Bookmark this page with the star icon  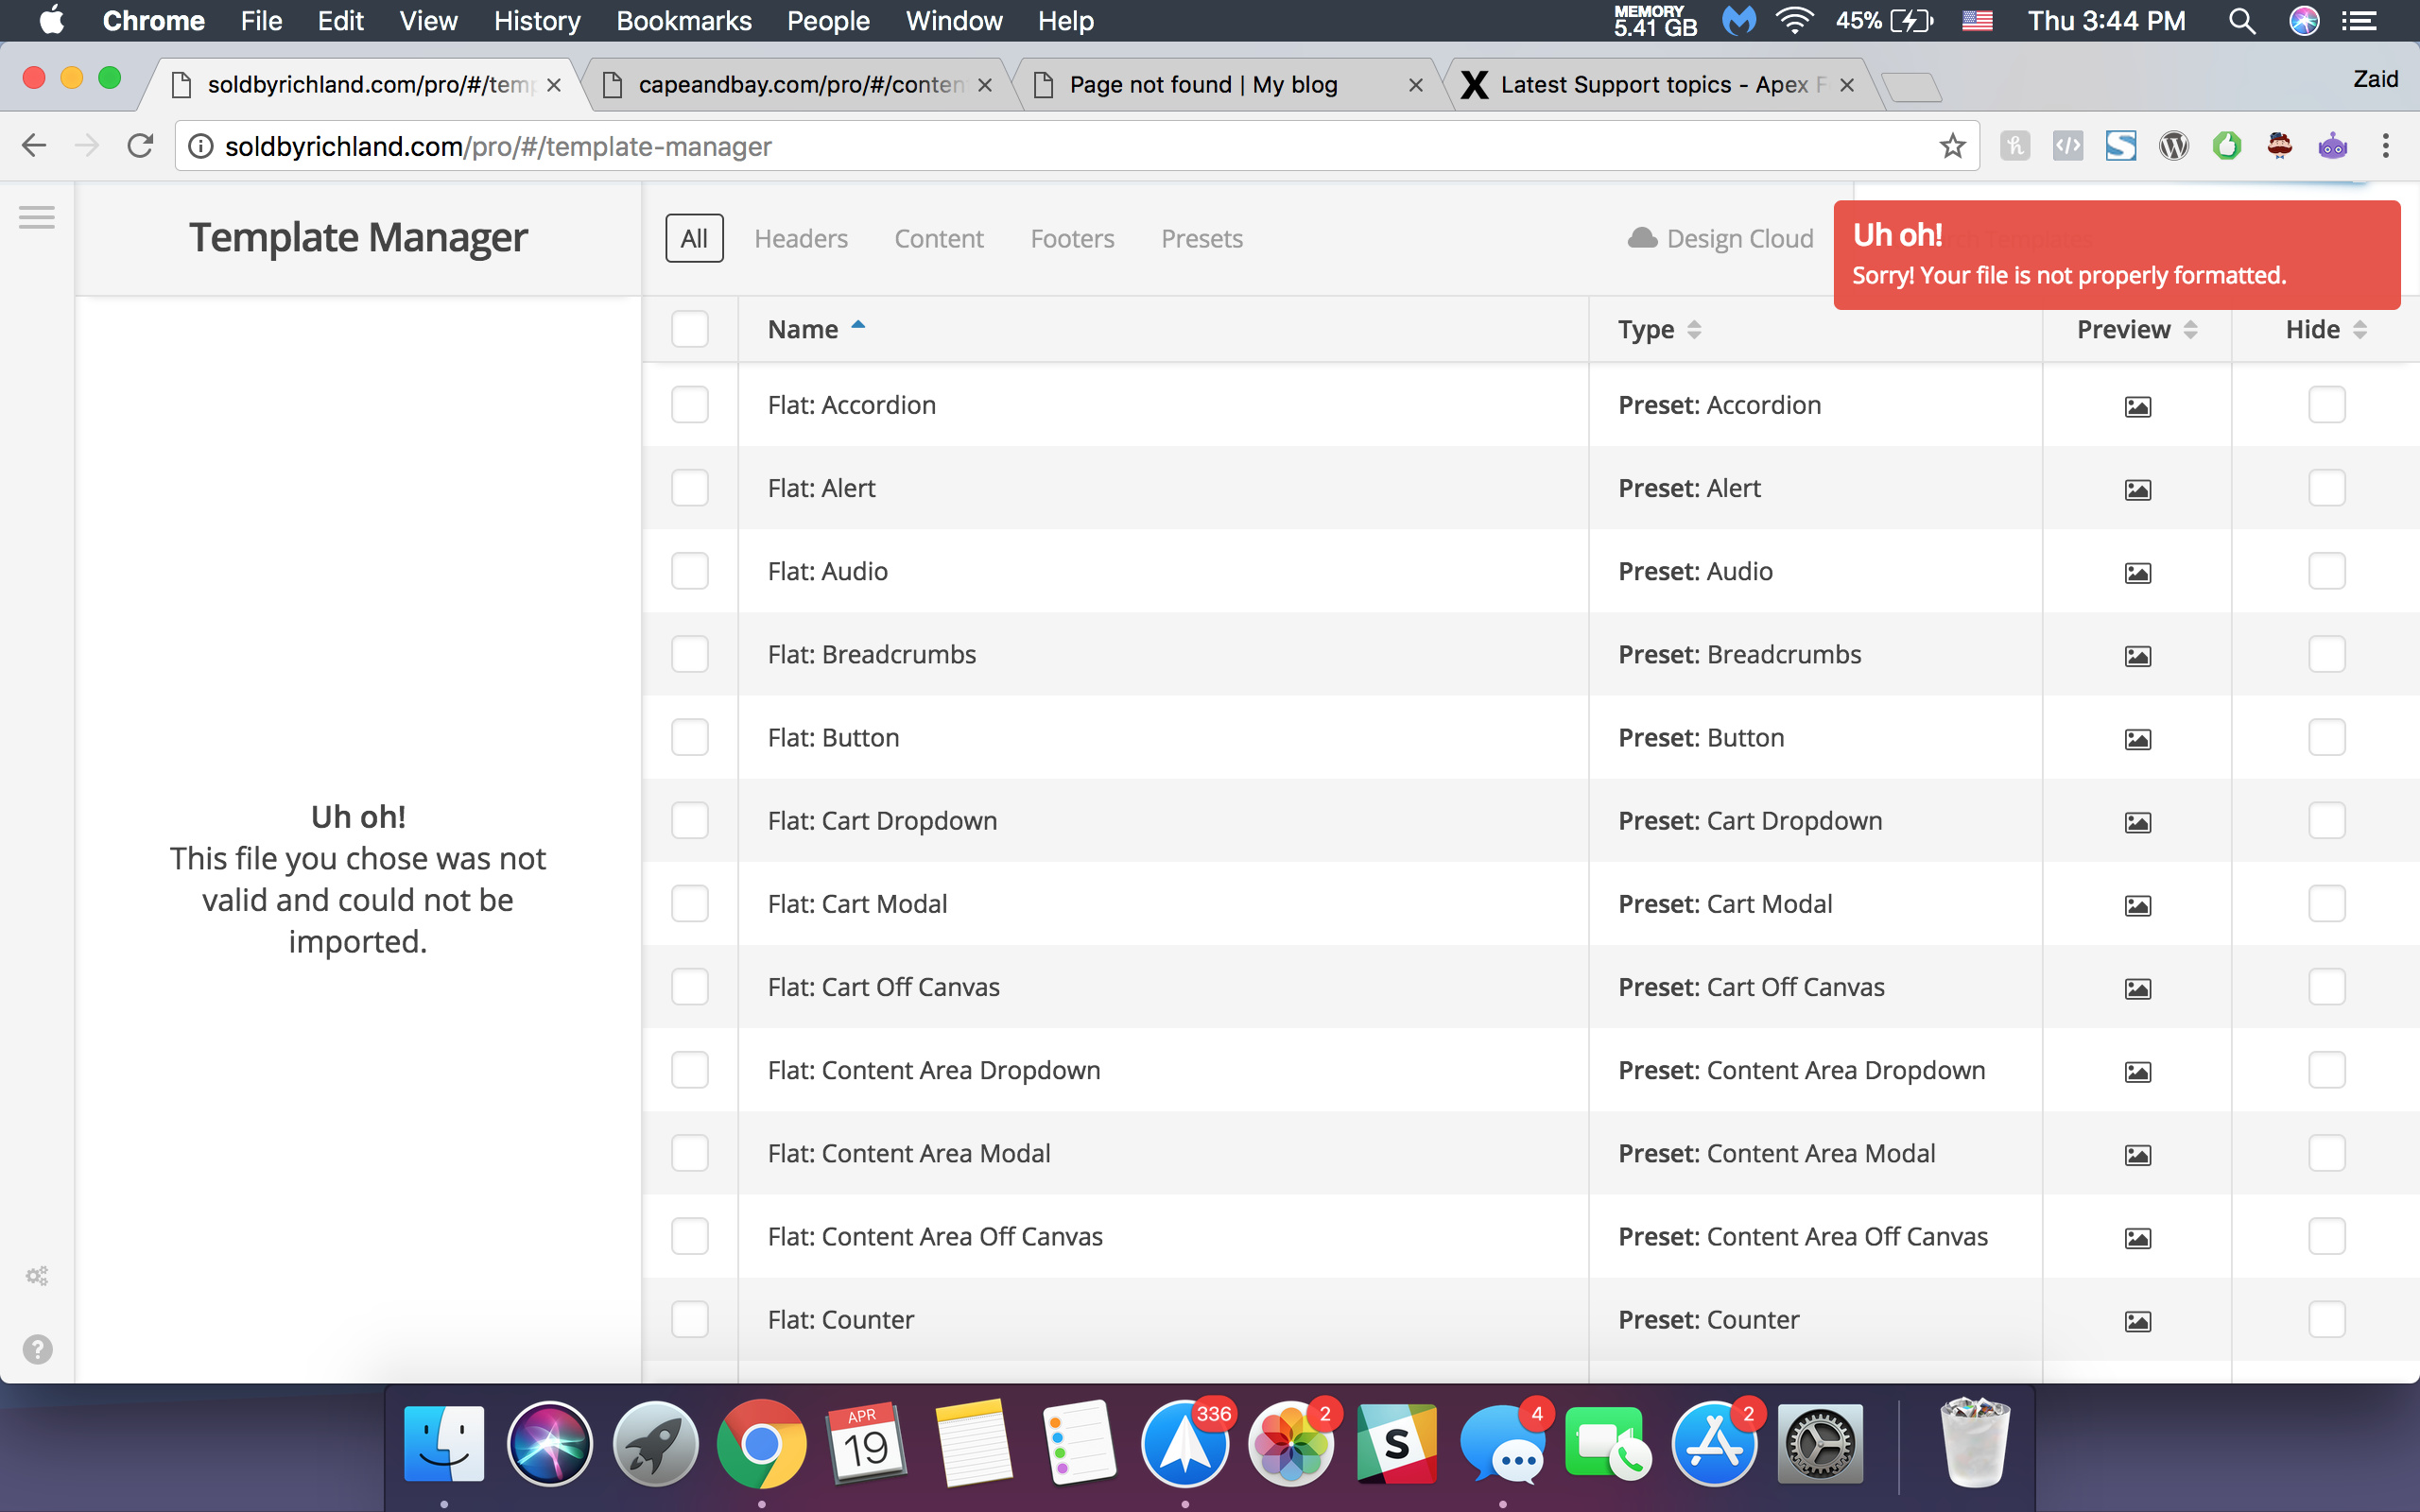pos(1952,147)
